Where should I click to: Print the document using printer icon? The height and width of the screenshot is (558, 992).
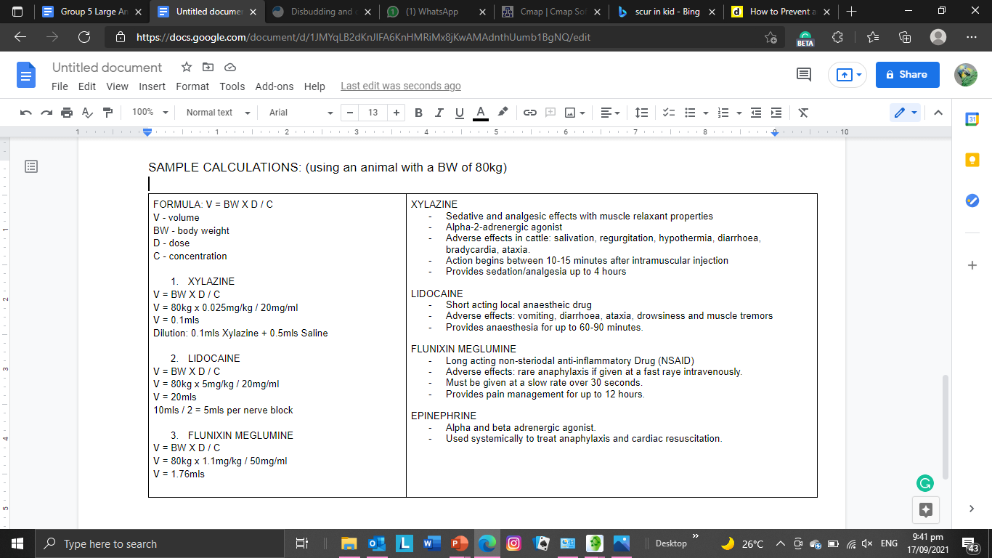[67, 113]
